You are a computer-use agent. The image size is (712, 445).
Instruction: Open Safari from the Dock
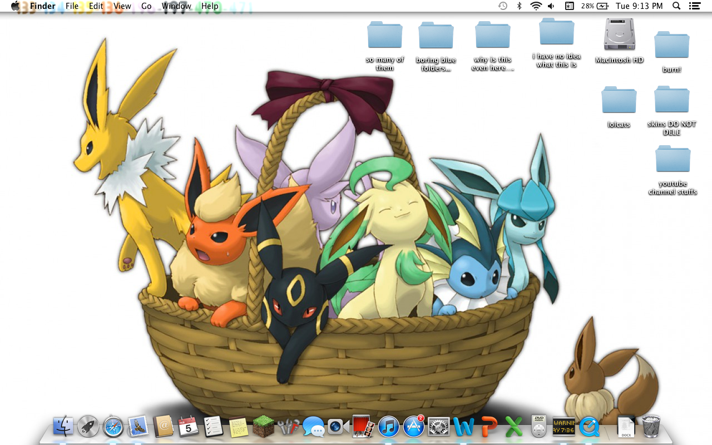[113, 428]
